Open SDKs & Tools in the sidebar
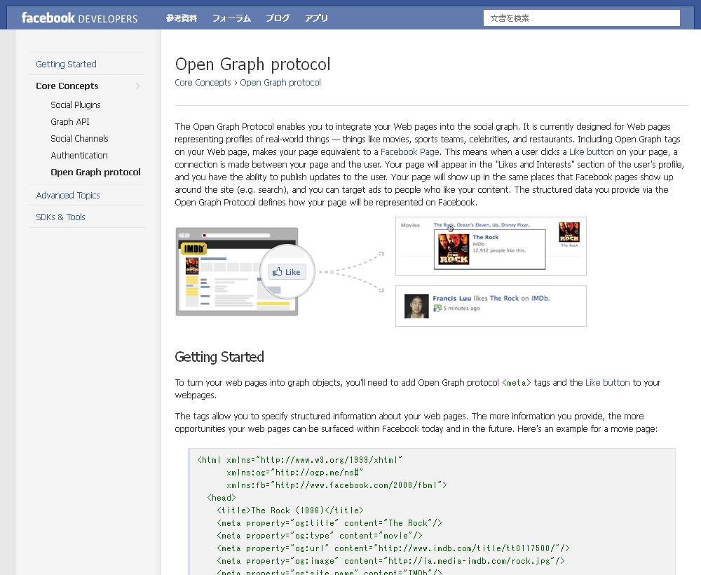 tap(60, 217)
